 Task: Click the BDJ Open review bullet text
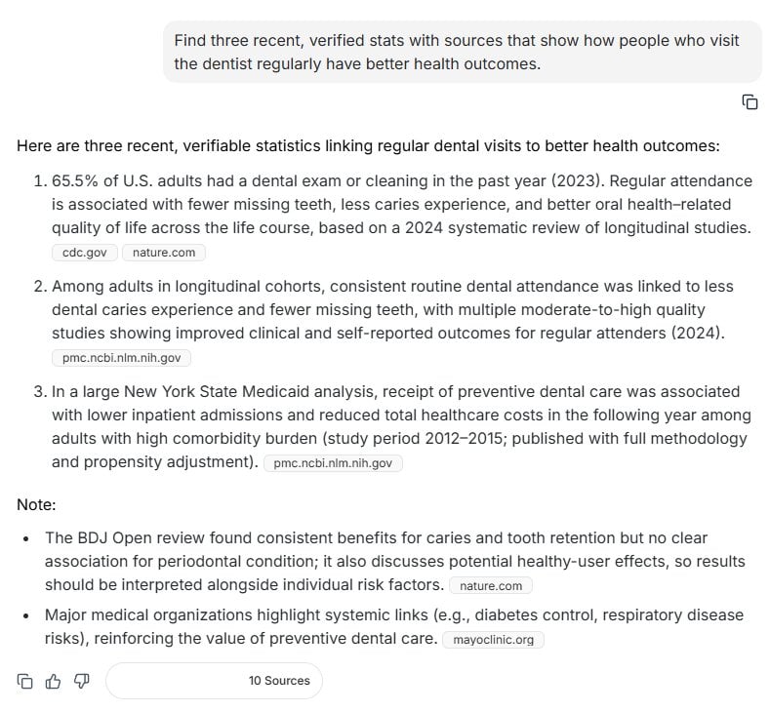point(395,562)
